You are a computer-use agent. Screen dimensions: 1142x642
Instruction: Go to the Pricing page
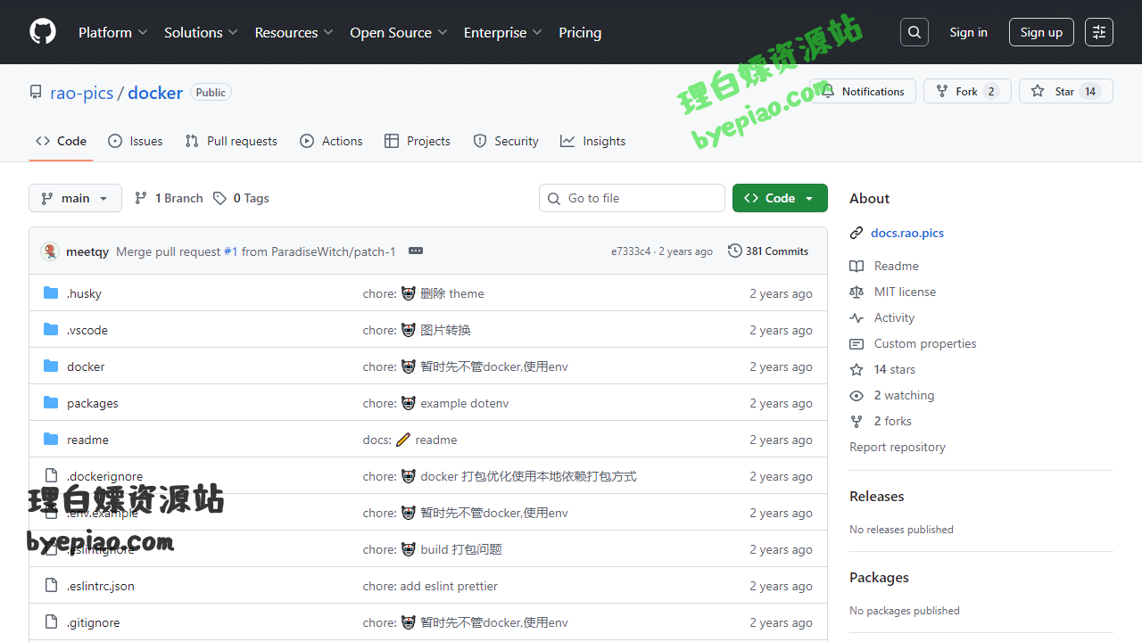pos(580,32)
